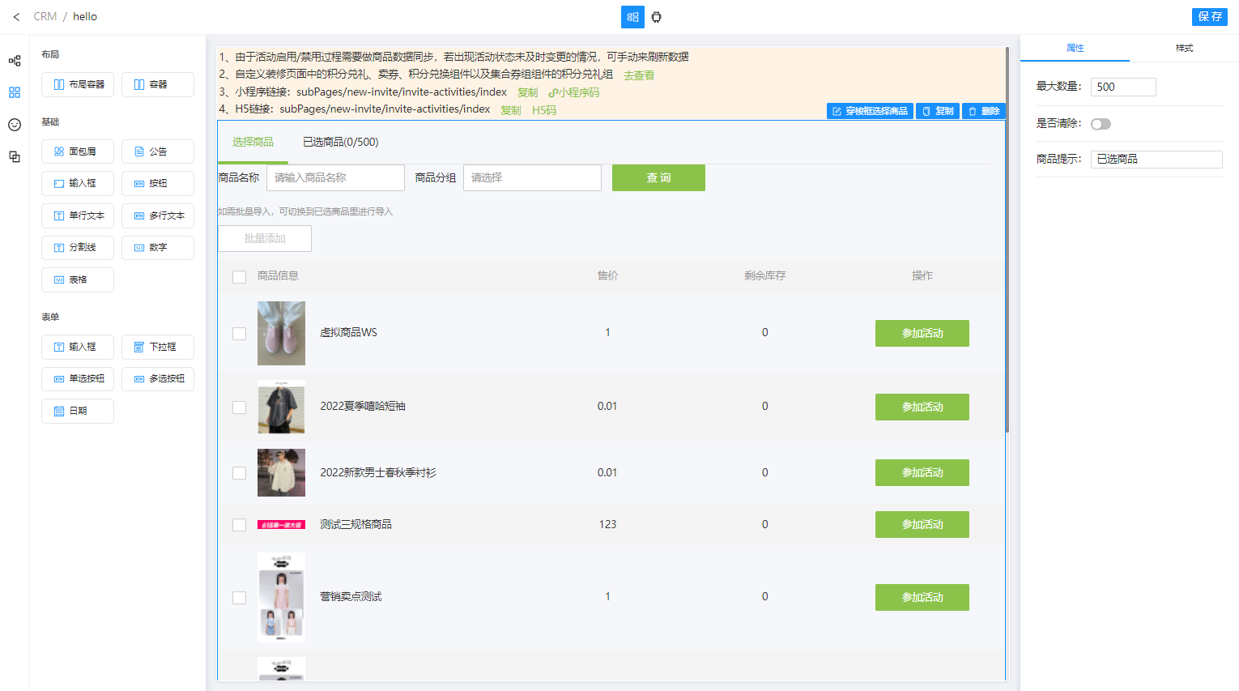Viewport: 1239px width, 691px height.
Task: Click the overlapping squares sidebar icon
Action: pyautogui.click(x=15, y=157)
